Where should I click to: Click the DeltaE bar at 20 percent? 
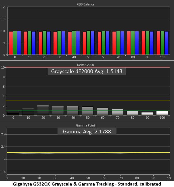43,110
